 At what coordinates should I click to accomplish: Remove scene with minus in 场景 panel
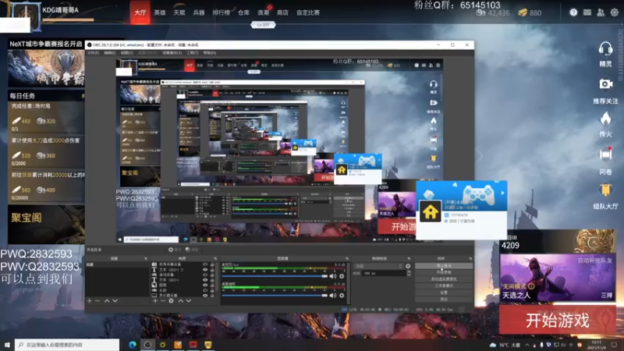[97, 301]
